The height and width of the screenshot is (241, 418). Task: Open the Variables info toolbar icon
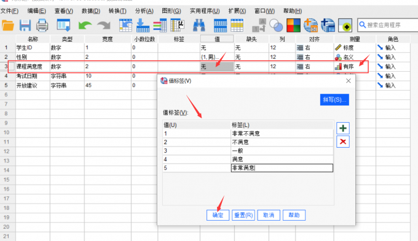160,26
